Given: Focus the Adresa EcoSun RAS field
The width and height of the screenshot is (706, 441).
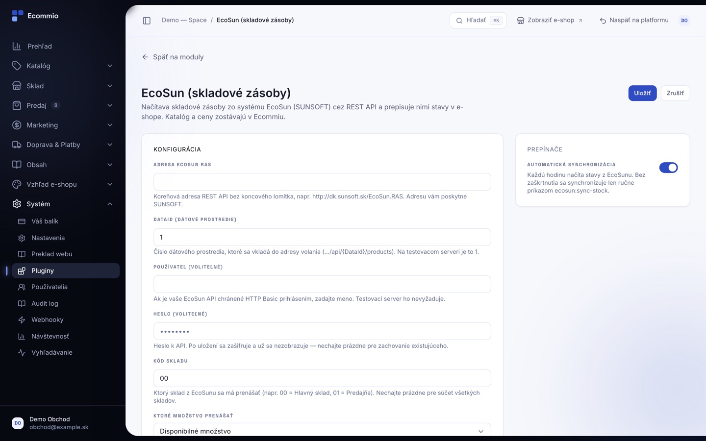Looking at the screenshot, I should [x=322, y=182].
